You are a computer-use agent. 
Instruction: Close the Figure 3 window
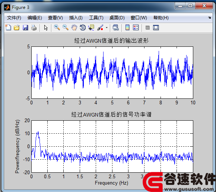tap(204, 6)
